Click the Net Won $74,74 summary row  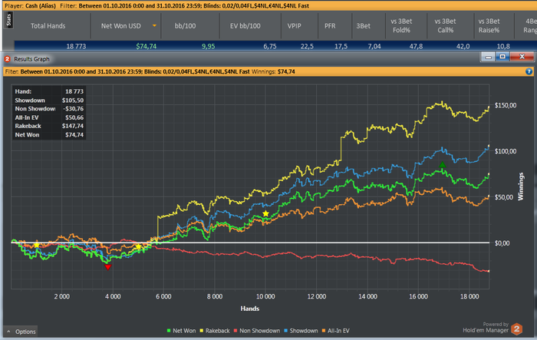tap(49, 135)
